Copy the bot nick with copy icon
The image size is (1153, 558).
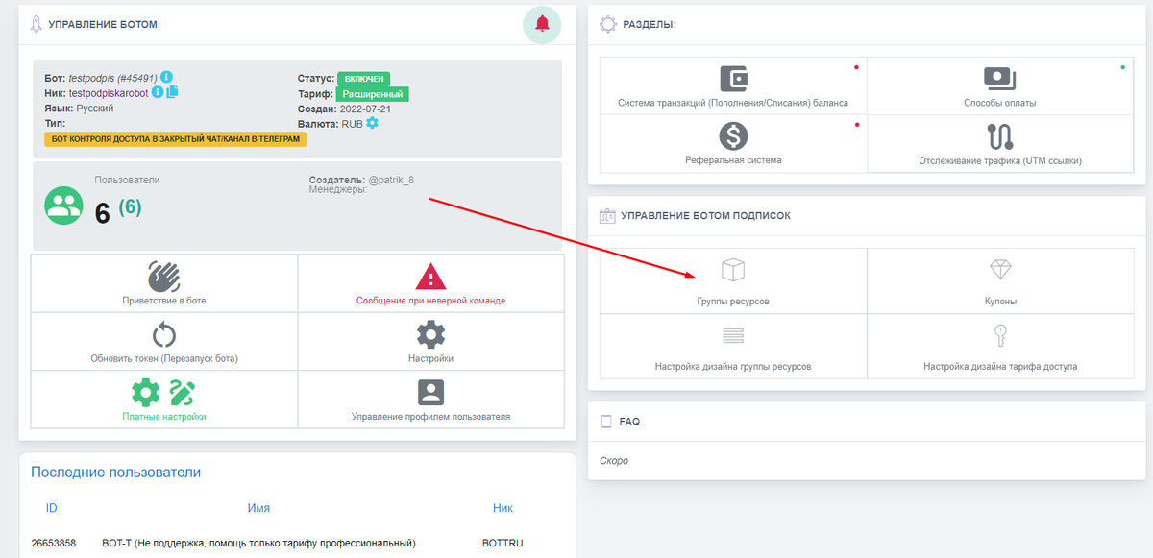[x=173, y=92]
